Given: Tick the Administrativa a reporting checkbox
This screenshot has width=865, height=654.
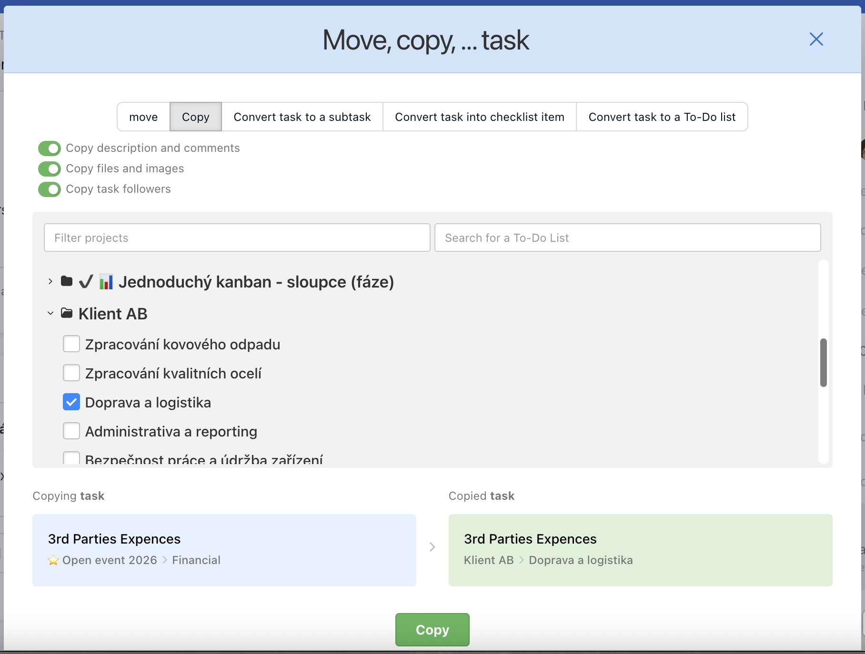Looking at the screenshot, I should [x=71, y=431].
